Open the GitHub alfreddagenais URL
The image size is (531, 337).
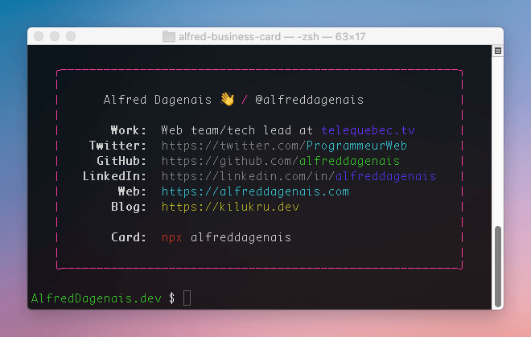[x=281, y=161]
